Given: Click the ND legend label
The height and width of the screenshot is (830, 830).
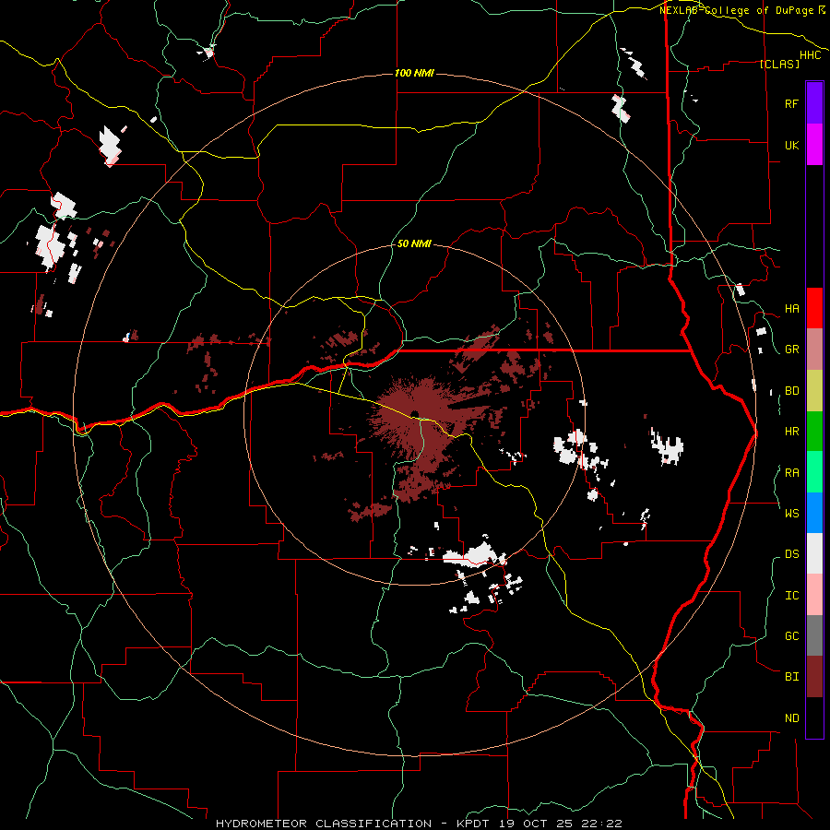Looking at the screenshot, I should (x=791, y=718).
